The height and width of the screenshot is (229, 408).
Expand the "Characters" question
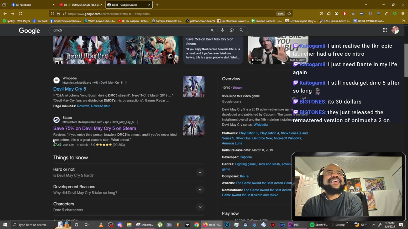coord(200,207)
